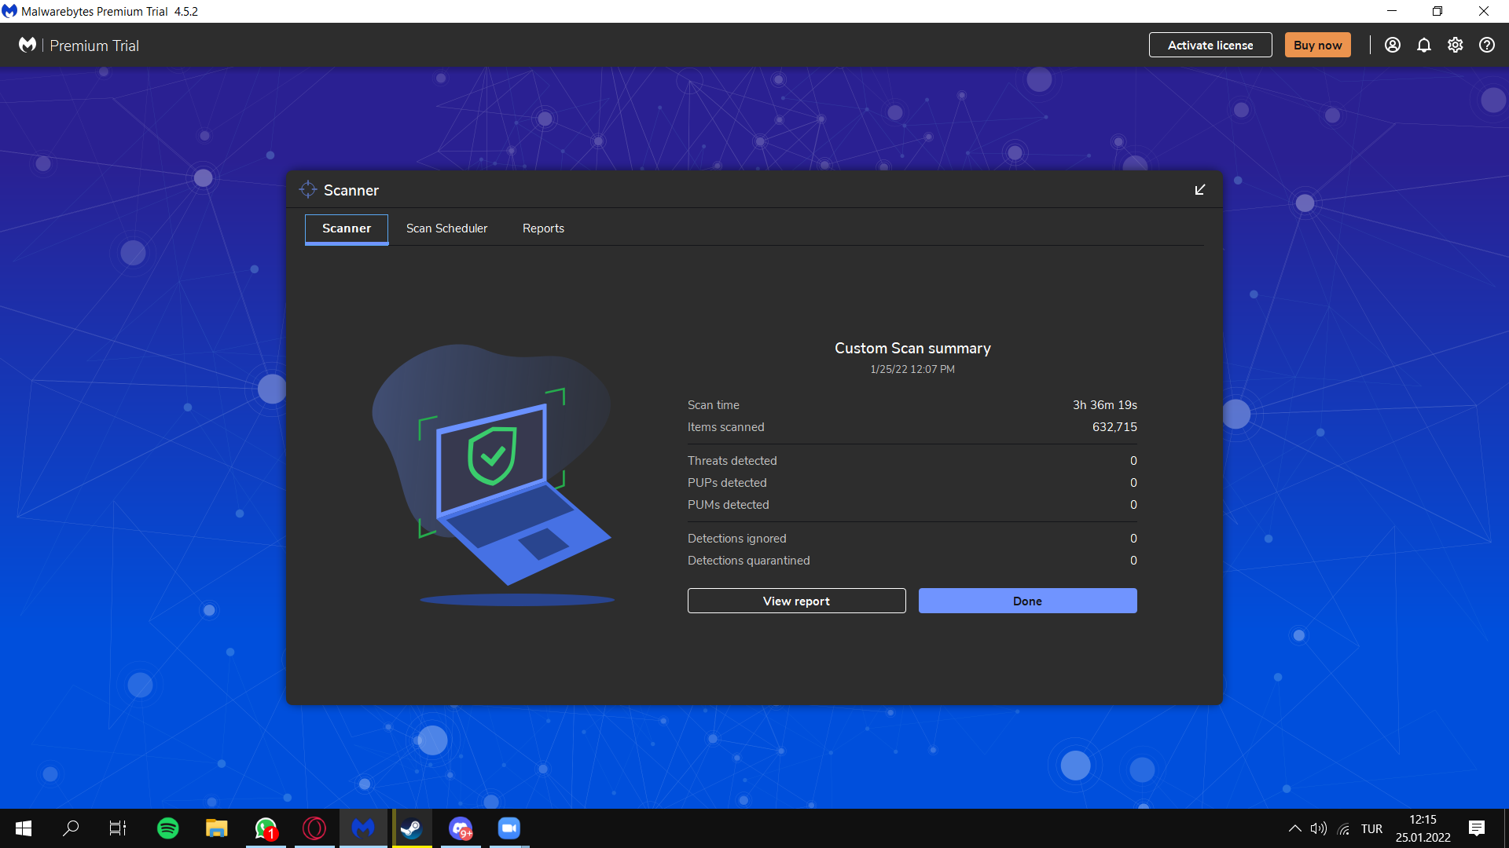Expand the hidden system tray icons chevron
The image size is (1509, 848).
tap(1294, 828)
